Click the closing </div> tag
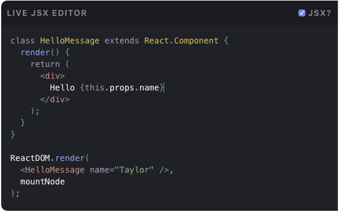 55,99
